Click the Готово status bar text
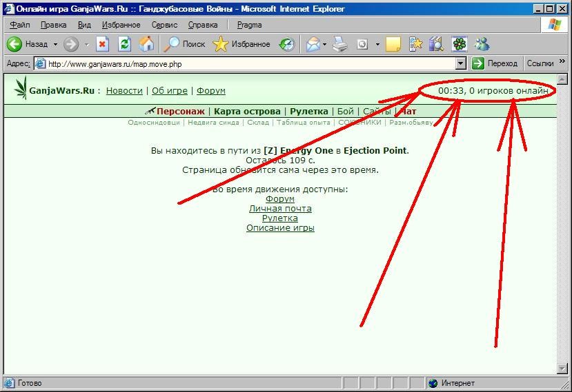 (30, 383)
